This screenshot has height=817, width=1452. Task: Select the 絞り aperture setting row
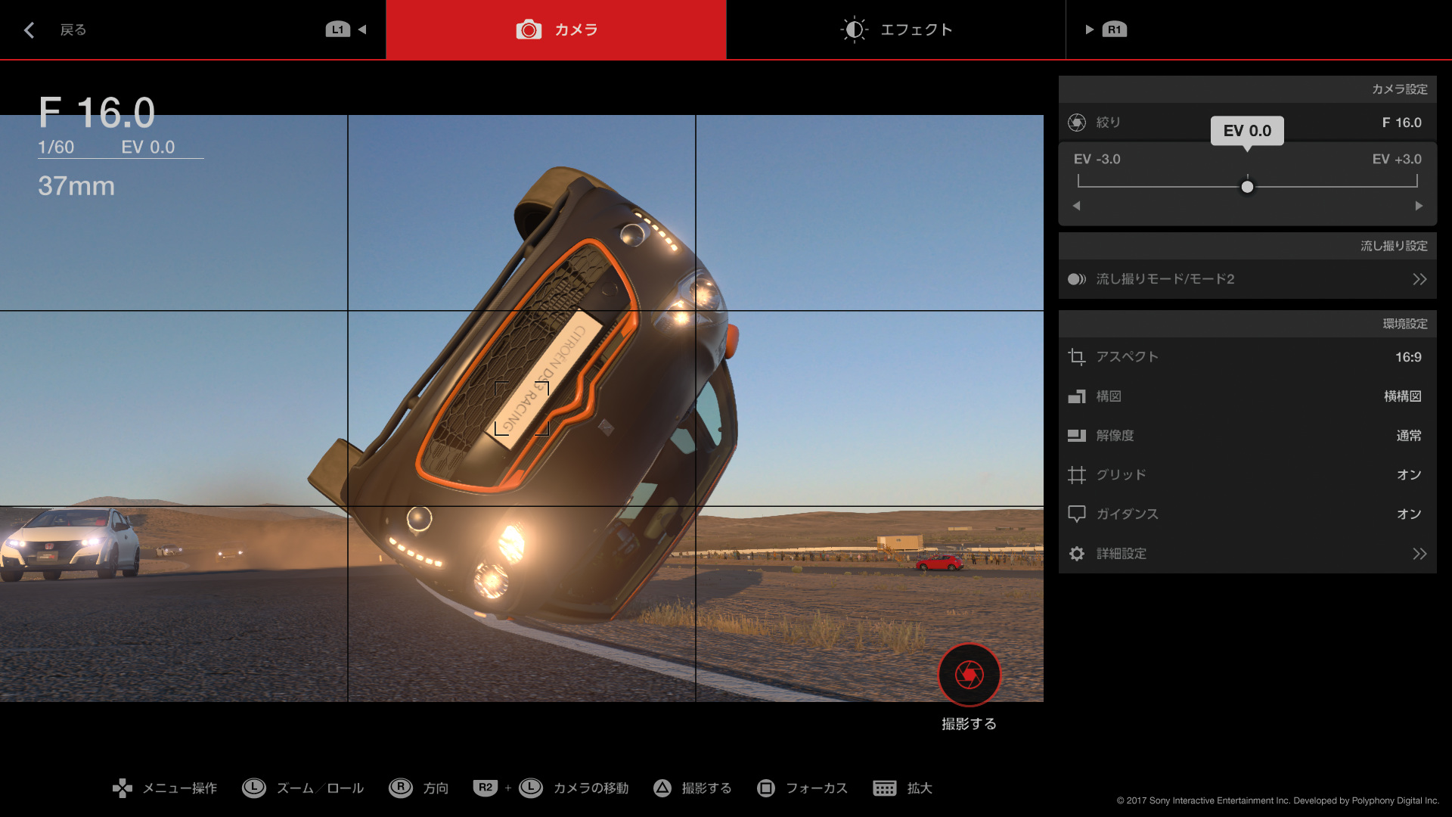pyautogui.click(x=1247, y=123)
